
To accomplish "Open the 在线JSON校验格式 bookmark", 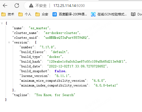I will [x=109, y=14].
